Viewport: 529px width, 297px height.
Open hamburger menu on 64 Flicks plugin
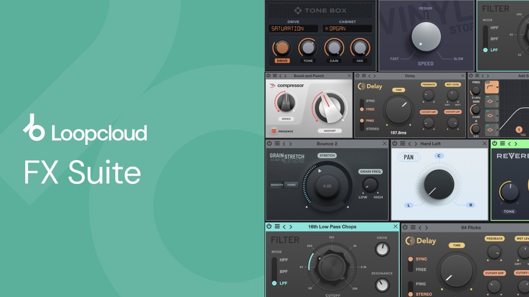[x=413, y=227]
